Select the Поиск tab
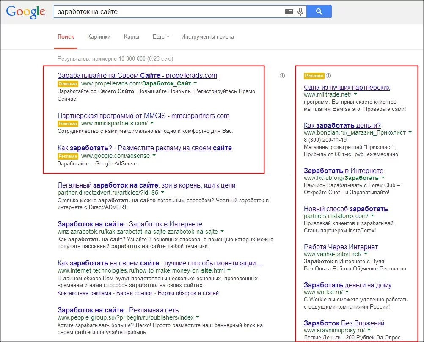The image size is (424, 342). point(66,37)
